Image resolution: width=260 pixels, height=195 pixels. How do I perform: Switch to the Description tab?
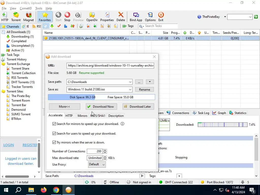pyautogui.click(x=116, y=116)
